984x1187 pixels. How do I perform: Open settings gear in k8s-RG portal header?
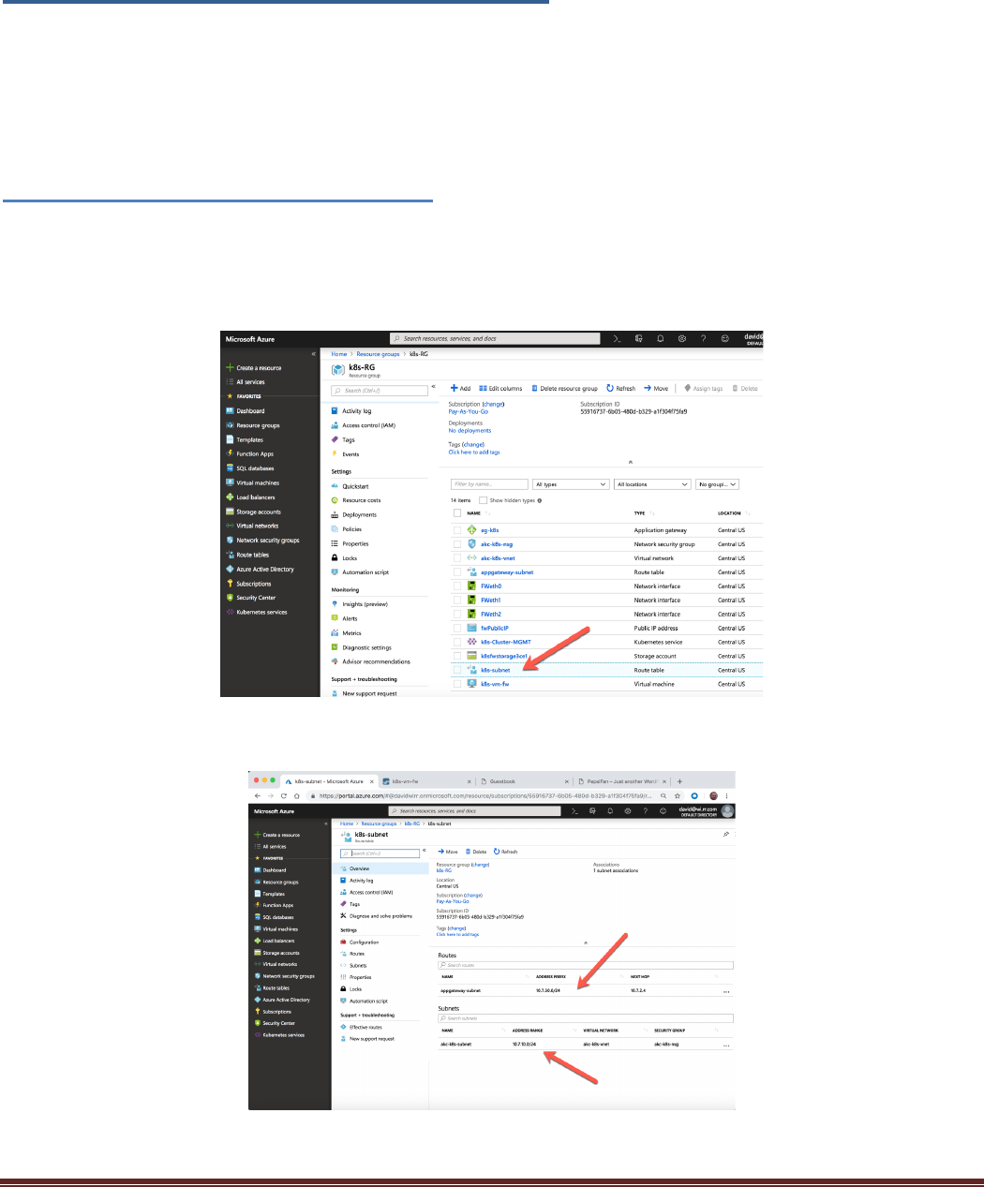pos(682,339)
